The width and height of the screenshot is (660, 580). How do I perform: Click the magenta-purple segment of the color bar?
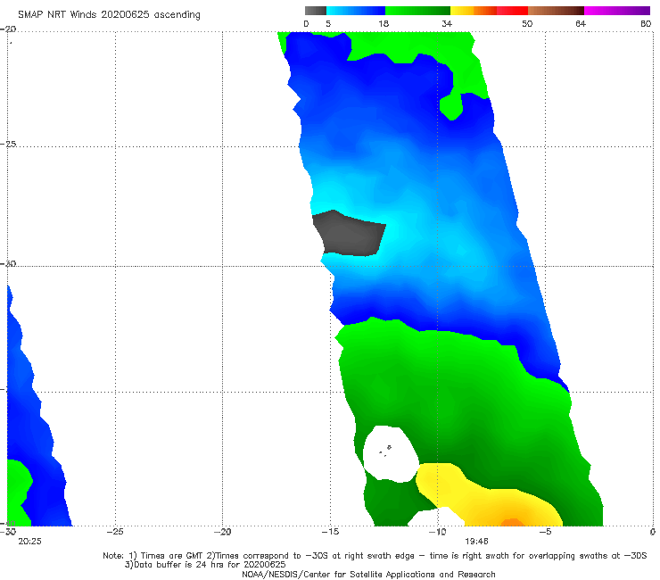(617, 11)
